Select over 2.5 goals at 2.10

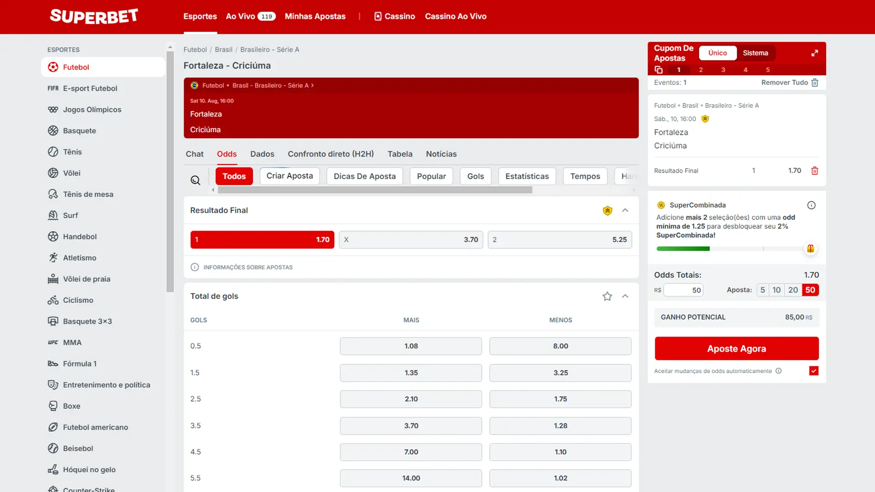click(411, 399)
